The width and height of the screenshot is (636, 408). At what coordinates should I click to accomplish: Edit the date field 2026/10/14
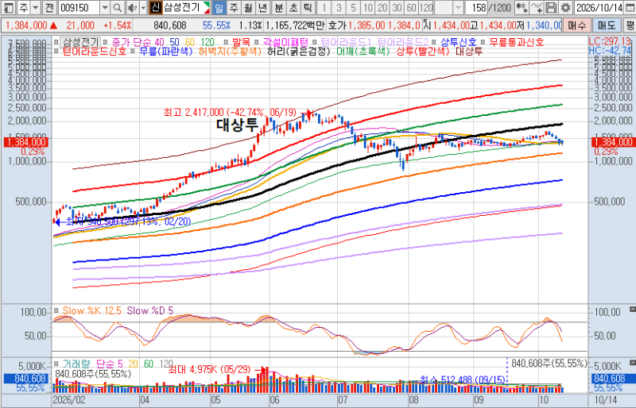pyautogui.click(x=599, y=7)
